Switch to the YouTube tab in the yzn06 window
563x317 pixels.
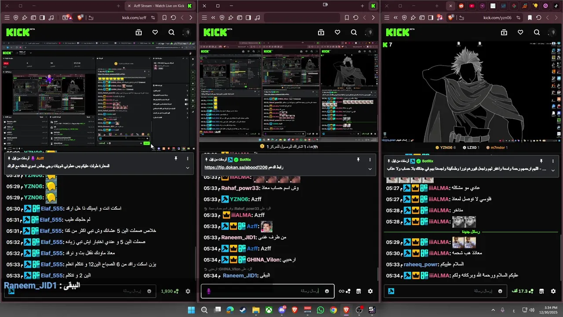pos(472,6)
